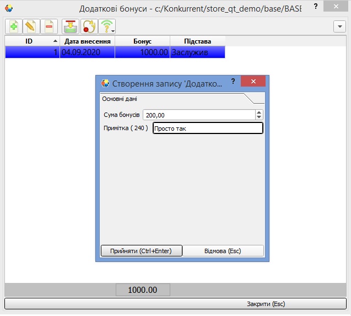351x316 pixels.
Task: Open the help wifi-question toolbar icon
Action: point(107,26)
